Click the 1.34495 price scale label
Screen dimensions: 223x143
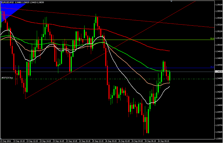tap(219, 78)
